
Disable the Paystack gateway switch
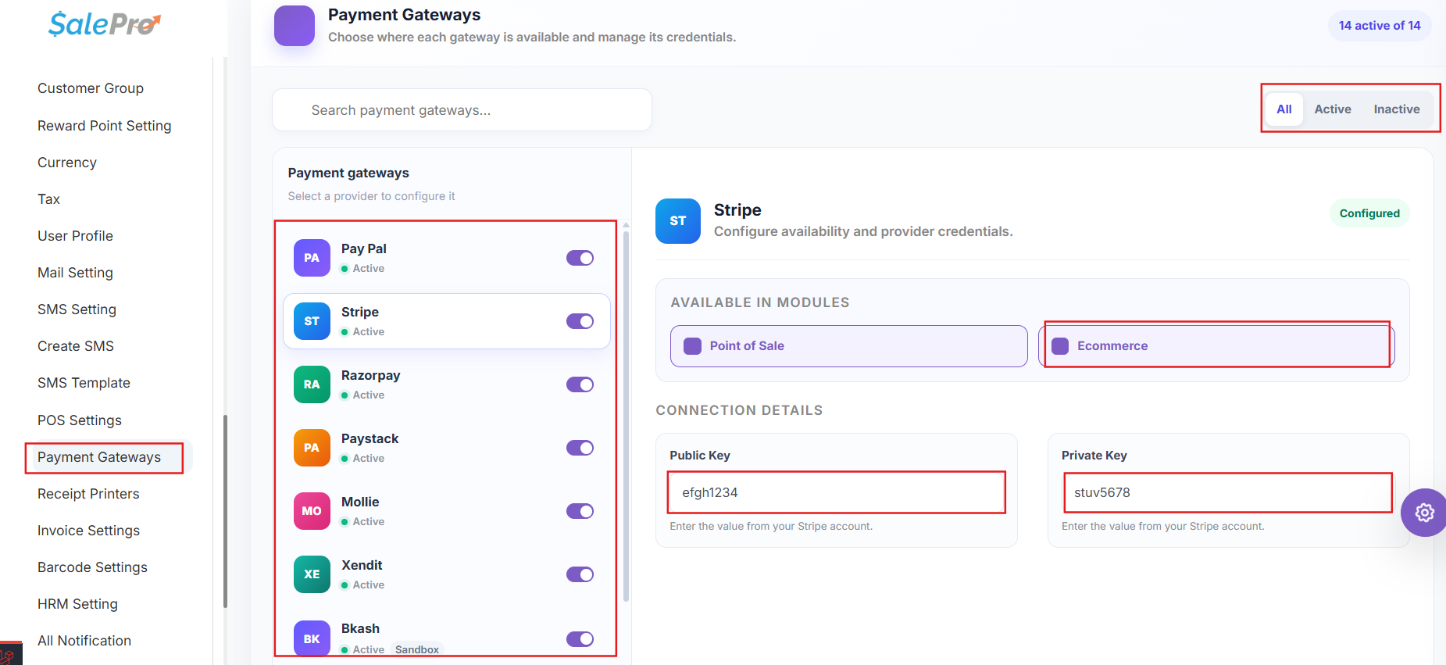click(580, 448)
